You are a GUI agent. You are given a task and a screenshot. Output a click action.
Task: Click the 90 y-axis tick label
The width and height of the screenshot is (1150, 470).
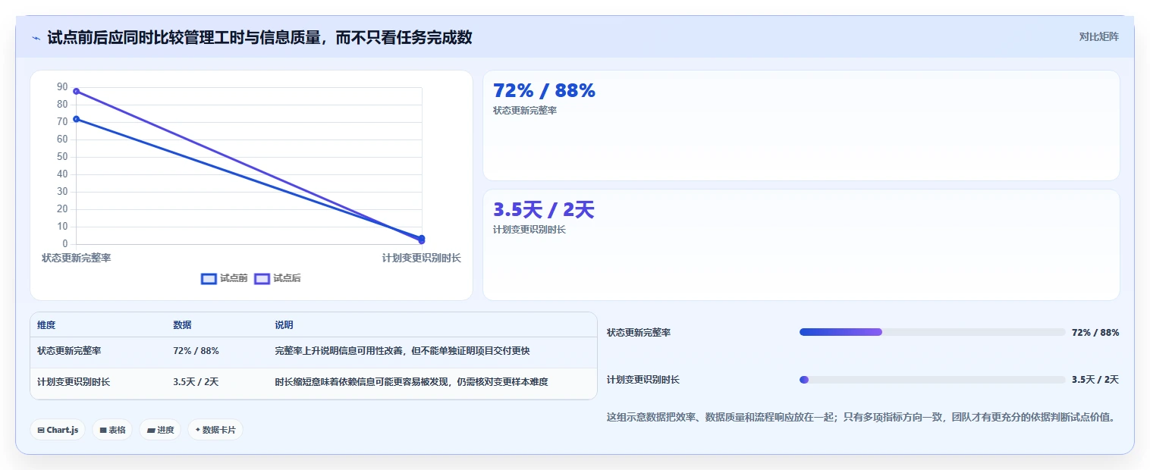coord(62,87)
